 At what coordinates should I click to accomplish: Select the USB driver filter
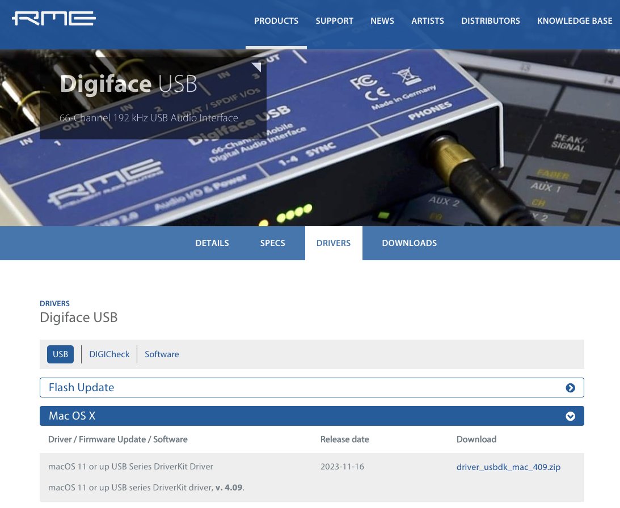(x=60, y=354)
